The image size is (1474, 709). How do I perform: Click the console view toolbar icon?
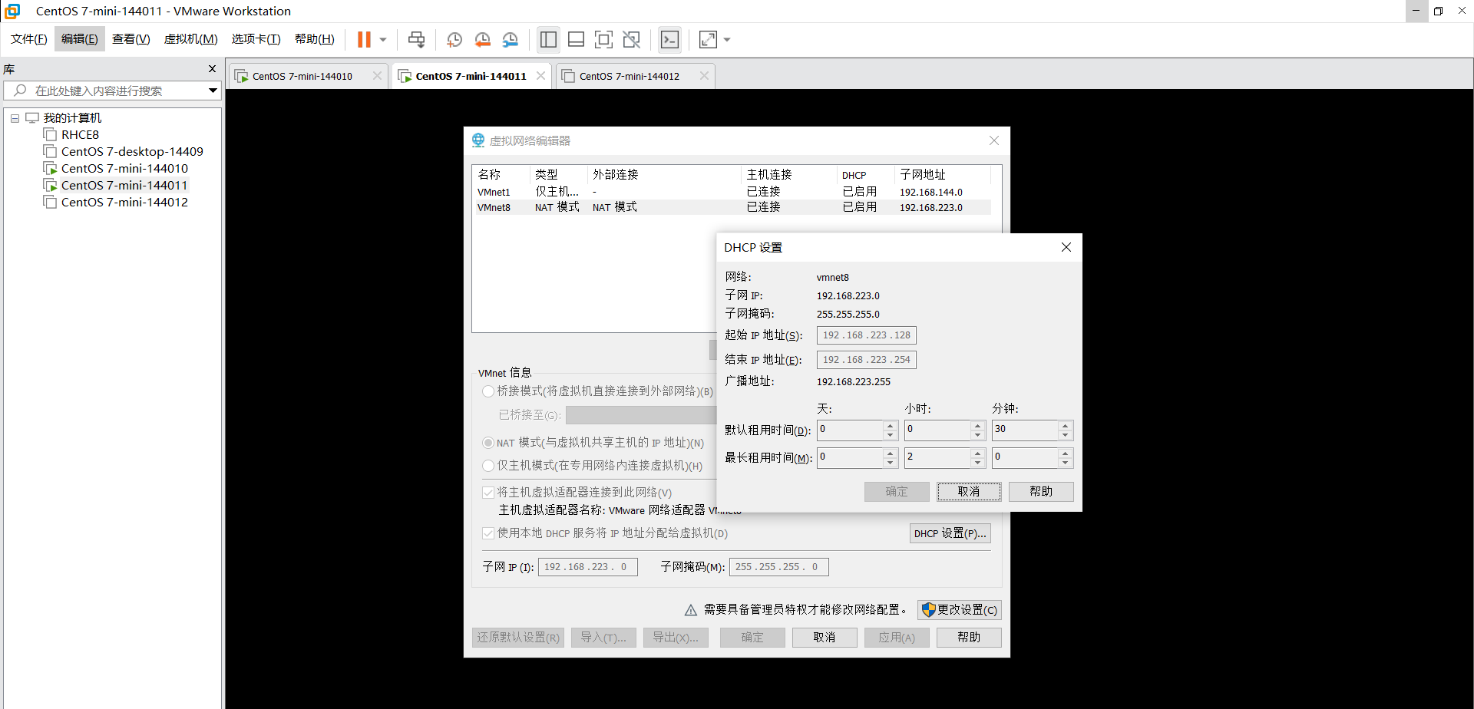669,39
